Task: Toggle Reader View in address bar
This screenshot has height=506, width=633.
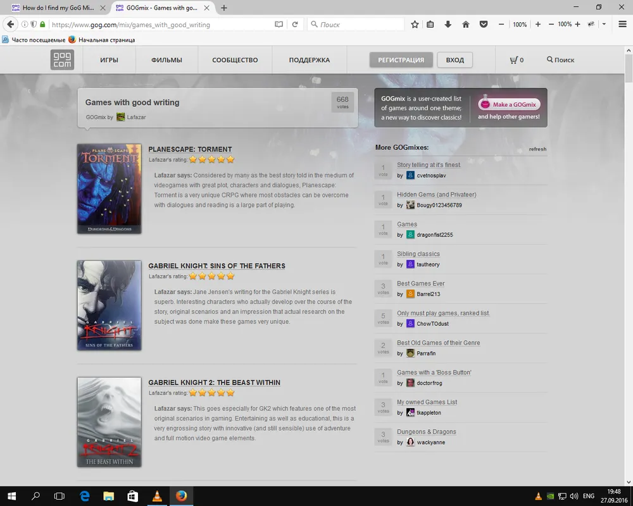Action: 279,25
